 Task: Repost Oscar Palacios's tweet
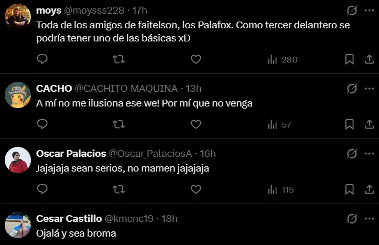[x=119, y=189]
